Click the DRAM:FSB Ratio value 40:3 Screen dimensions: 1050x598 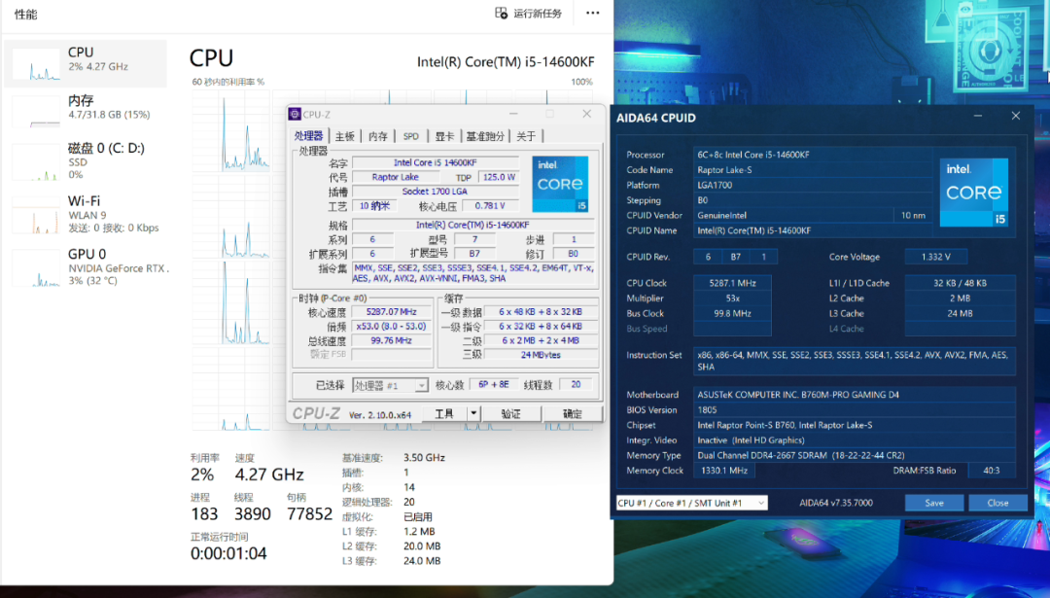[x=991, y=471]
